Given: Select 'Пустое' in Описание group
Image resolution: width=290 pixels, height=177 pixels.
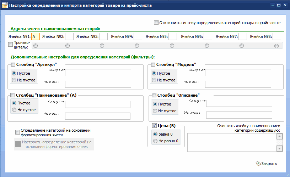Looking at the screenshot, I should point(162,104).
